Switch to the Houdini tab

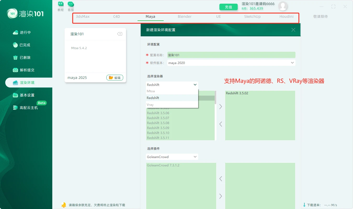[x=286, y=16]
